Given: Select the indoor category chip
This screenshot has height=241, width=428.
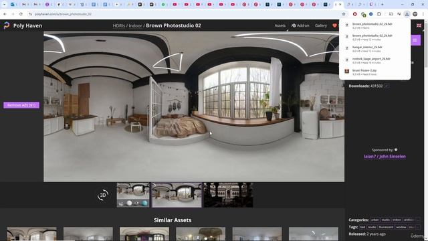Looking at the screenshot, I should tap(397, 220).
